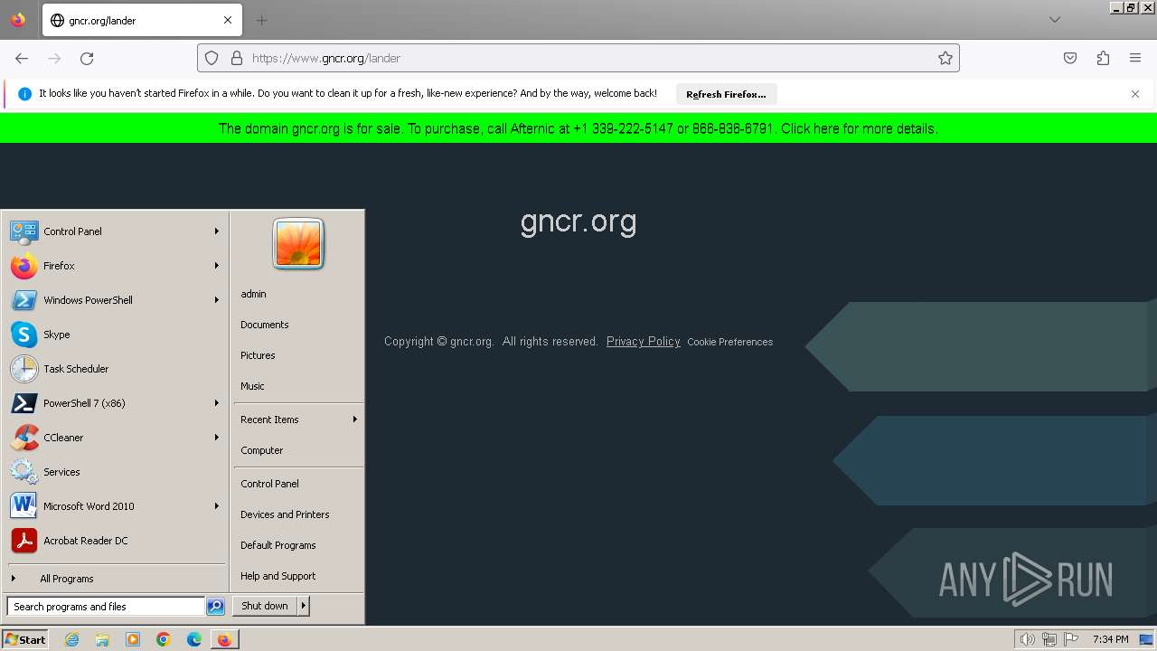Image resolution: width=1157 pixels, height=651 pixels.
Task: Click the Shut down button
Action: tap(265, 606)
